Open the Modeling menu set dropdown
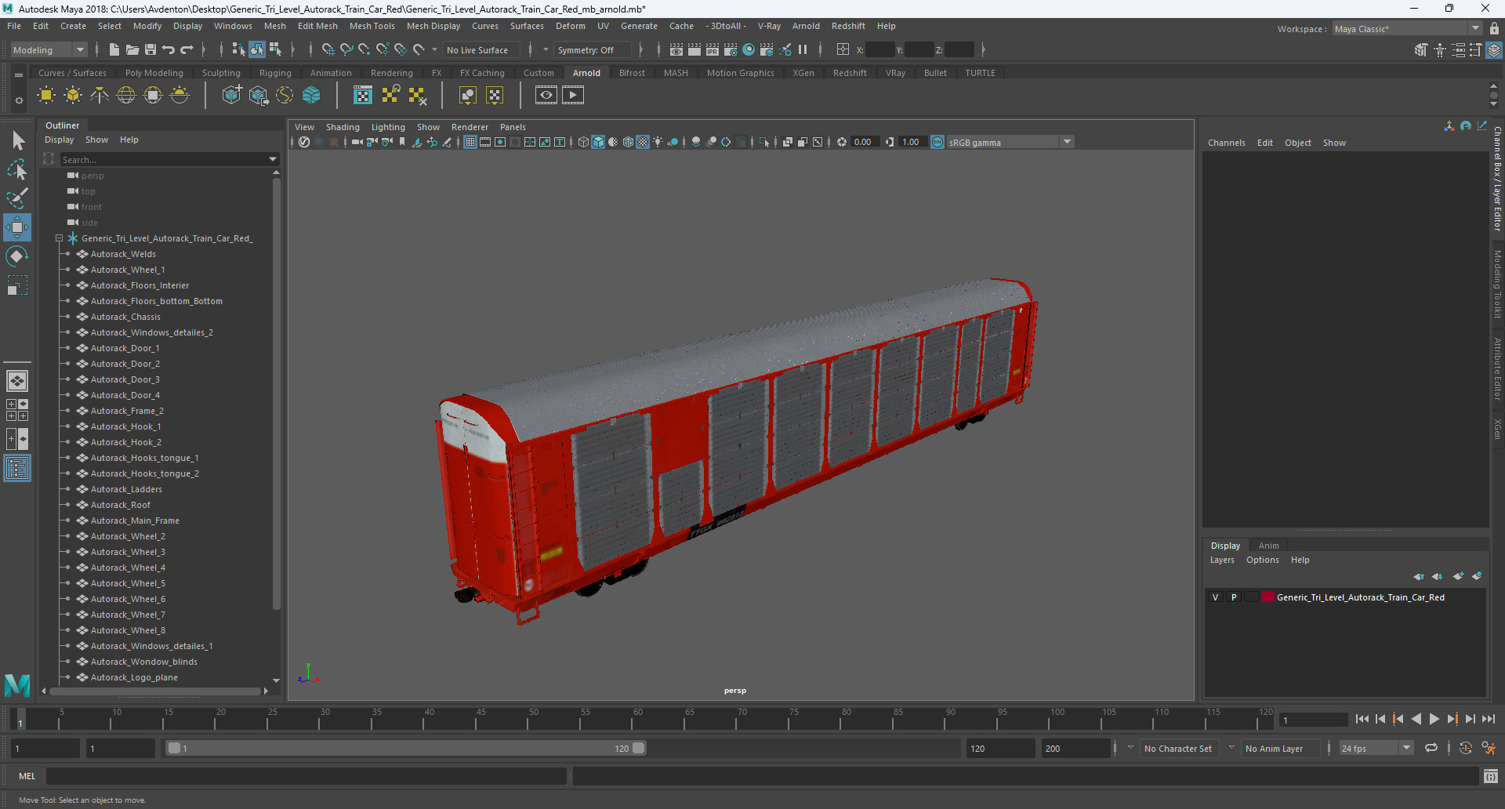1505x809 pixels. 49,50
